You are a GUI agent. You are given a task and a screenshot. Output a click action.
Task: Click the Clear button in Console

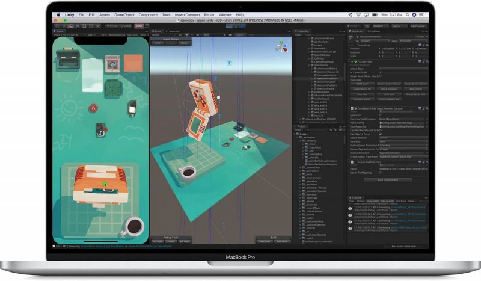pos(352,202)
